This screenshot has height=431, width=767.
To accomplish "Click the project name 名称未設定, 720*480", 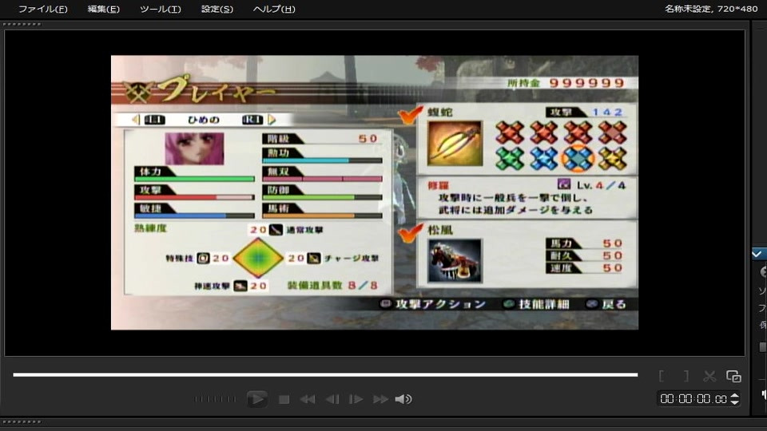I will coord(711,9).
